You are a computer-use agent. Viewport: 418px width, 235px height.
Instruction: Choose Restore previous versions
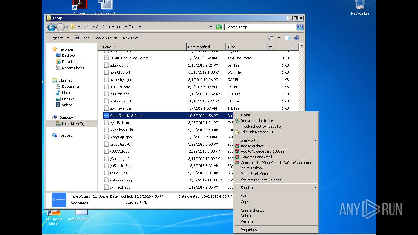(x=276, y=179)
